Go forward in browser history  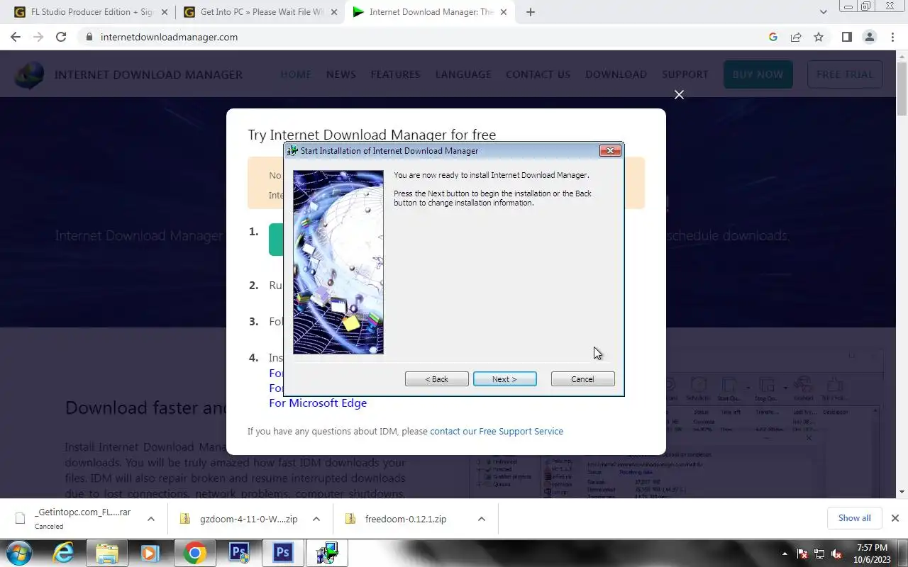point(38,37)
